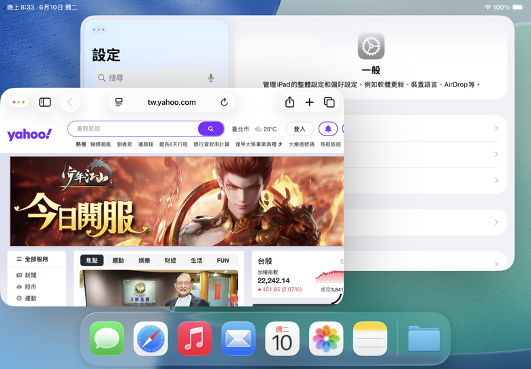Screen dimensions: 531x369
Task: Open Notes app in dock
Action: coord(370,338)
